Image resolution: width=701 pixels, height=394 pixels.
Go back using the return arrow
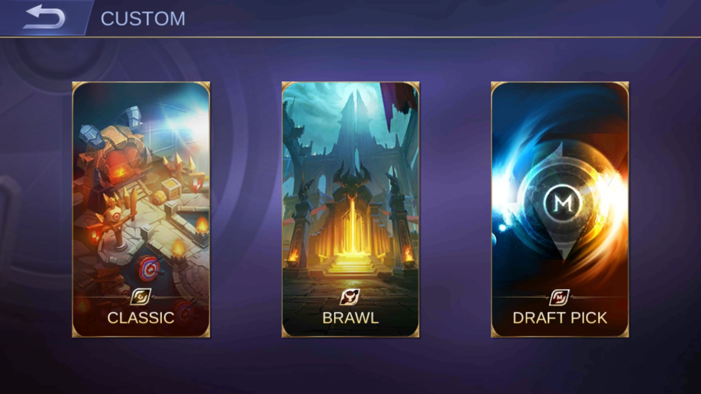43,17
